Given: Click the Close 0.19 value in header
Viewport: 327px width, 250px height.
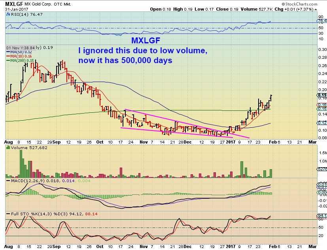Looking at the screenshot, I should point(227,9).
